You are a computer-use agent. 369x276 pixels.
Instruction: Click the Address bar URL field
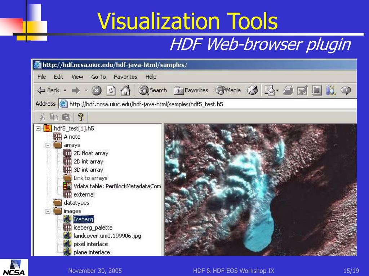(208, 104)
